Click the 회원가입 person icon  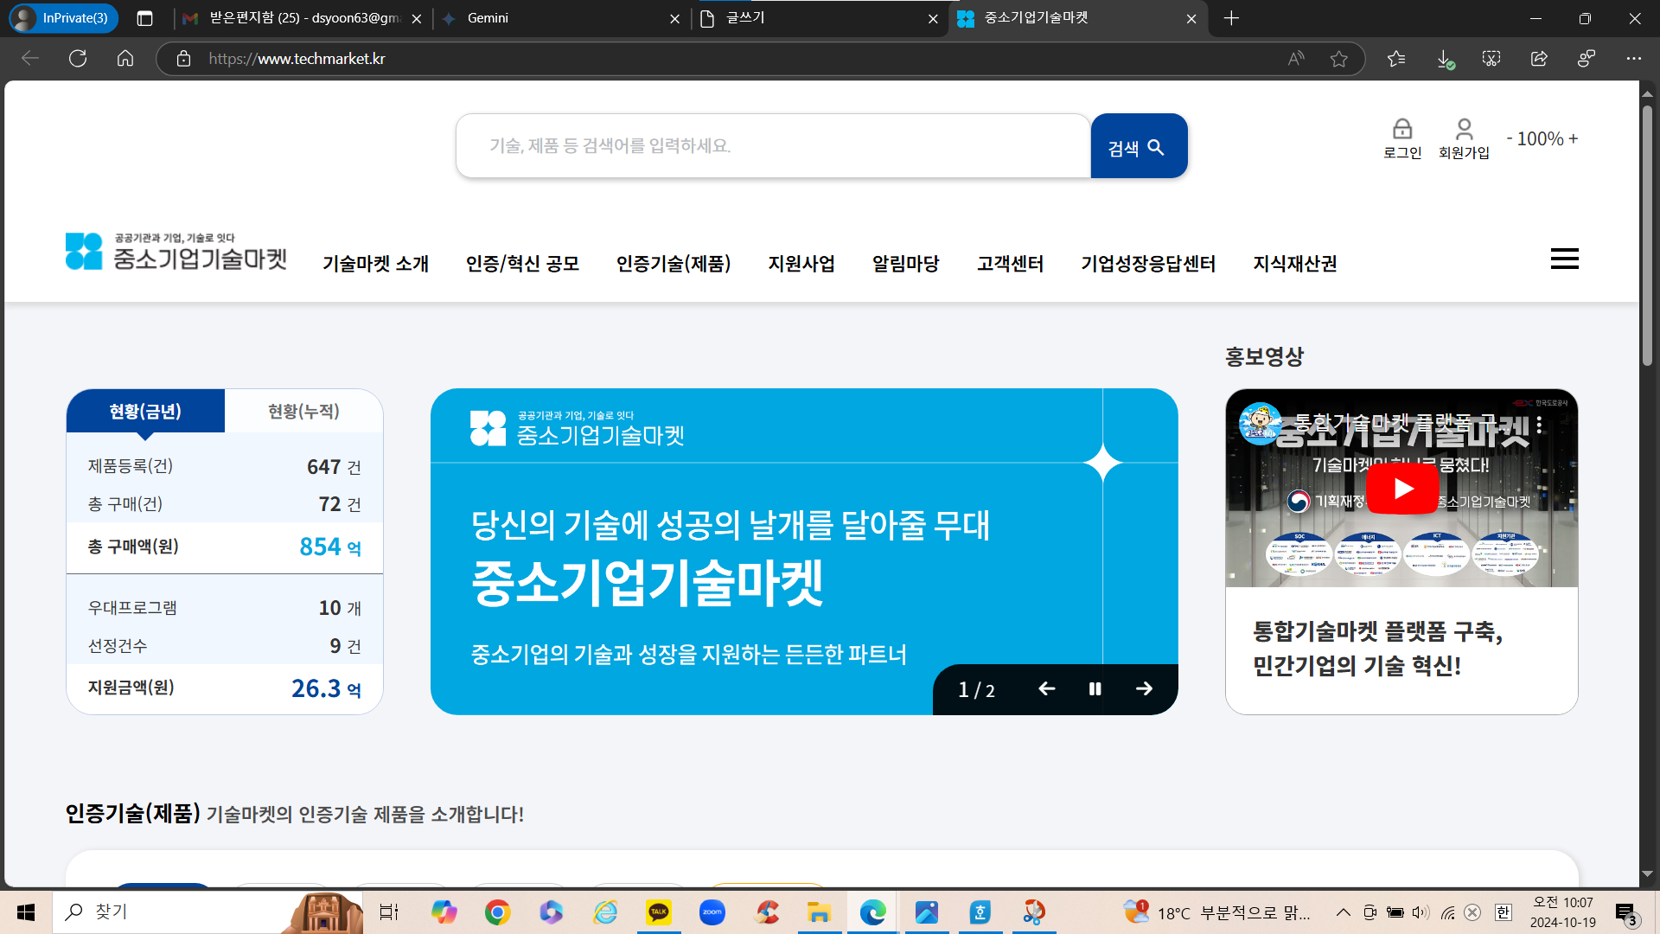pyautogui.click(x=1464, y=130)
